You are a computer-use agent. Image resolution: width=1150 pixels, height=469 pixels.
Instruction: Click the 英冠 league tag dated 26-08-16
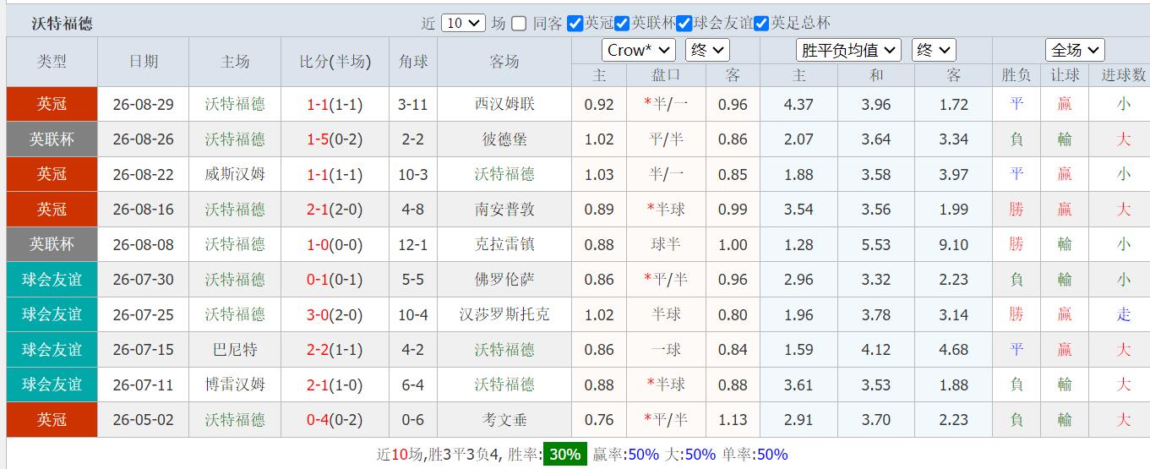pyautogui.click(x=52, y=210)
